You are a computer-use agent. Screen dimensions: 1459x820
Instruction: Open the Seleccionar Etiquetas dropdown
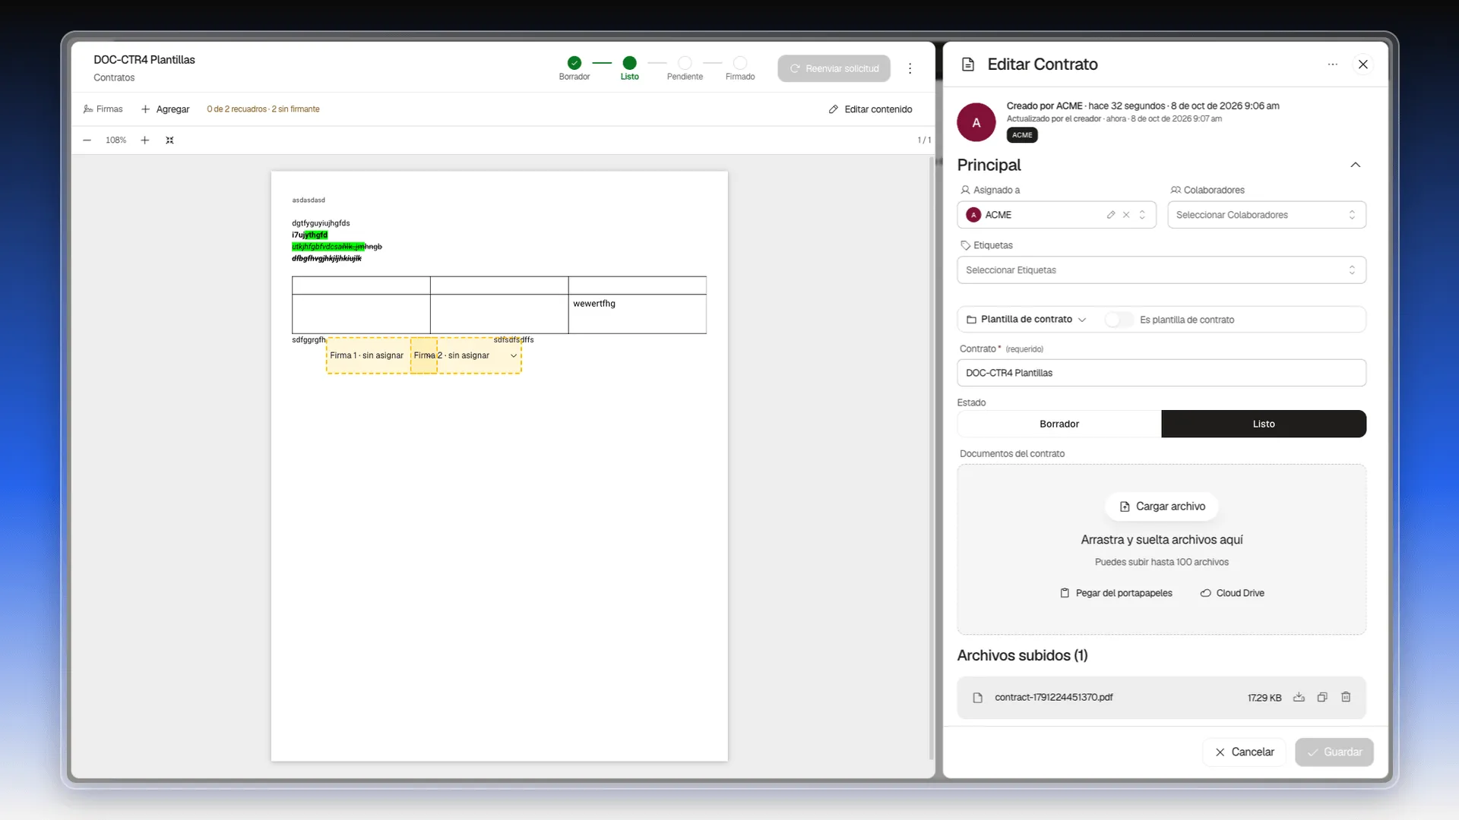pyautogui.click(x=1161, y=270)
